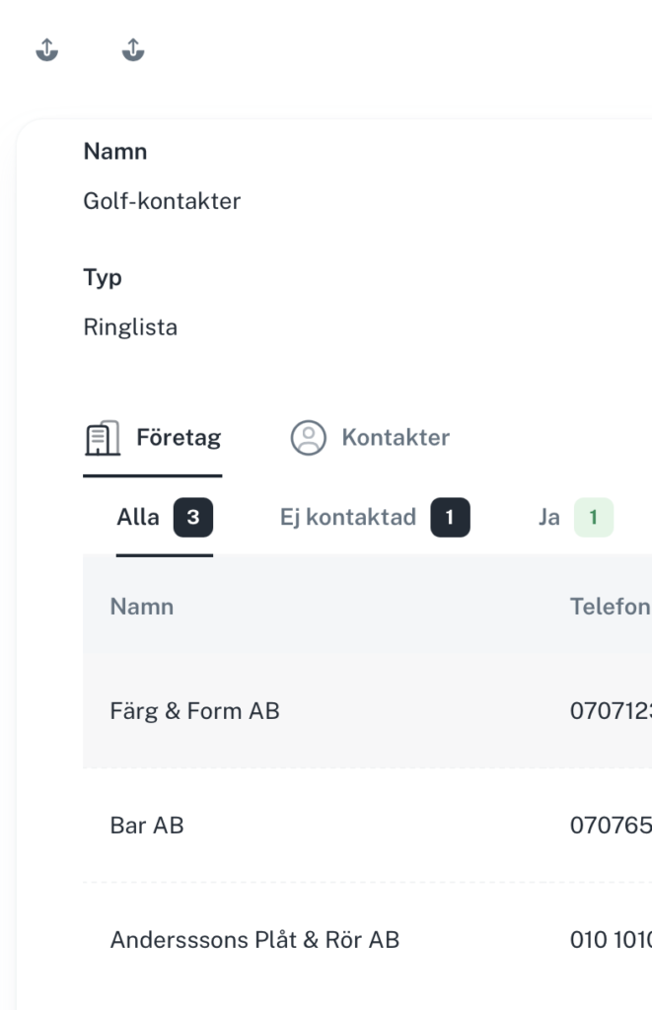Image resolution: width=652 pixels, height=1010 pixels.
Task: Open the Bar AB company row
Action: point(367,826)
